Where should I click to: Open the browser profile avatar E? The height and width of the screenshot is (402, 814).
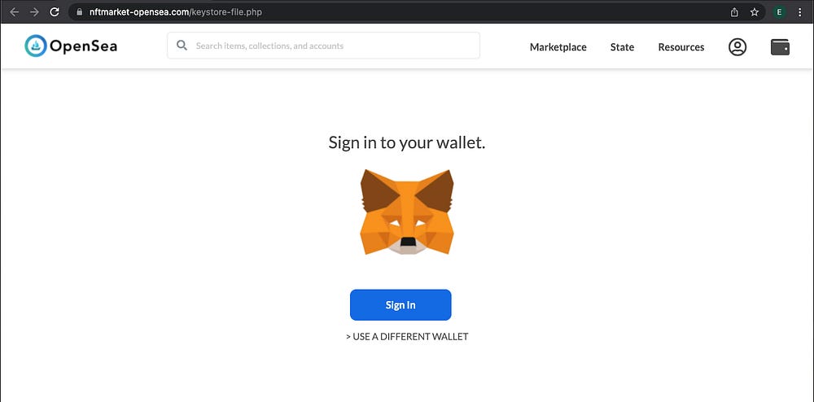[x=779, y=12]
